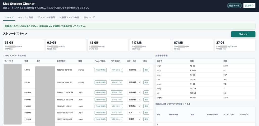The image size is (259, 126).
Task: Sort by 容量 column in file table
Action: pyautogui.click(x=26, y=61)
